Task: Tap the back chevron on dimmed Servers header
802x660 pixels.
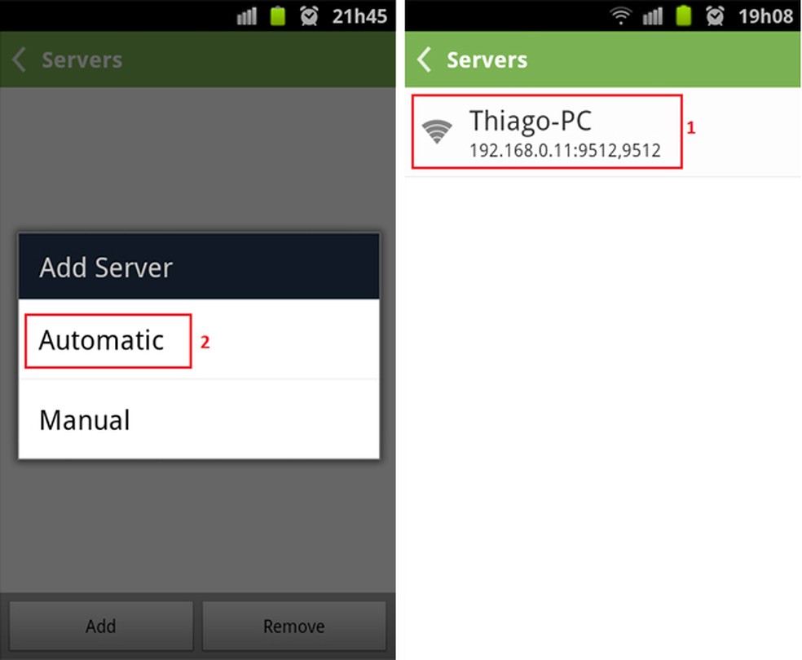Action: [19, 60]
